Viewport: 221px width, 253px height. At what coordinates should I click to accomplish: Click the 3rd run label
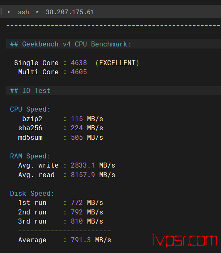pos(32,221)
